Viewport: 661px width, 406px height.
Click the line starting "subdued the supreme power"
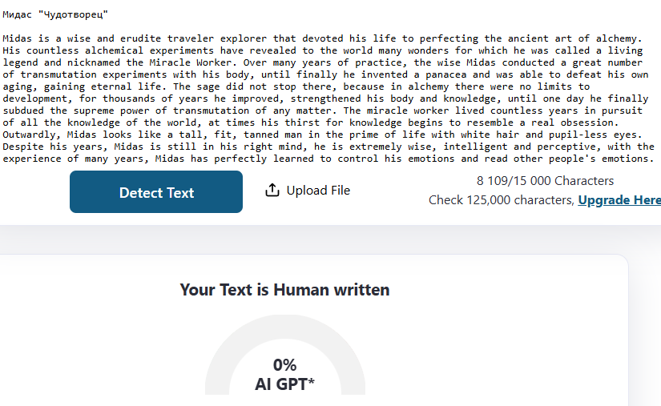click(x=323, y=111)
